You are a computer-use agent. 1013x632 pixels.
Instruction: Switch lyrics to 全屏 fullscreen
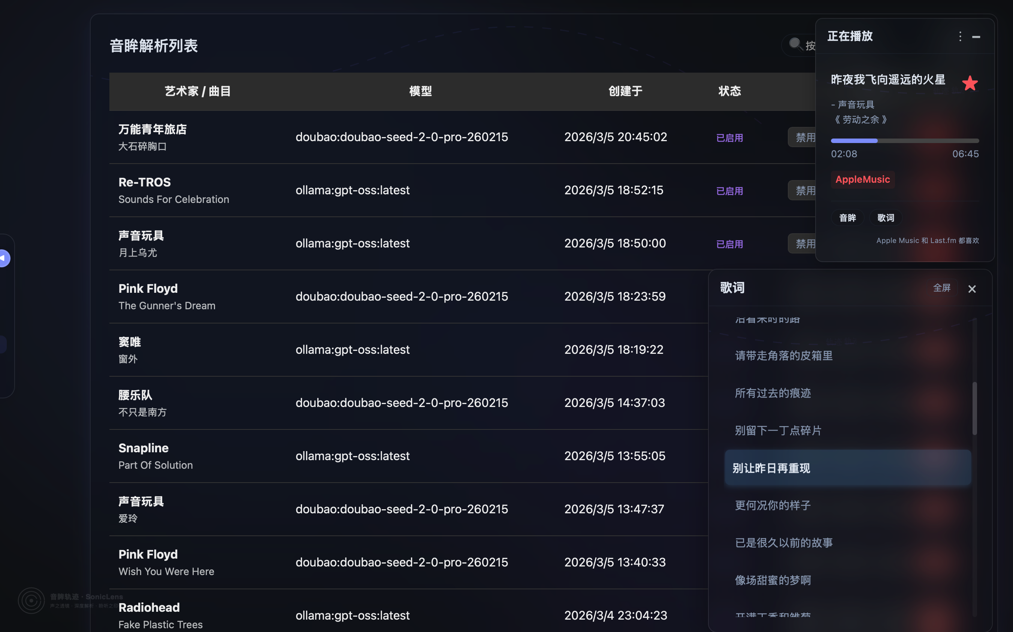(941, 288)
